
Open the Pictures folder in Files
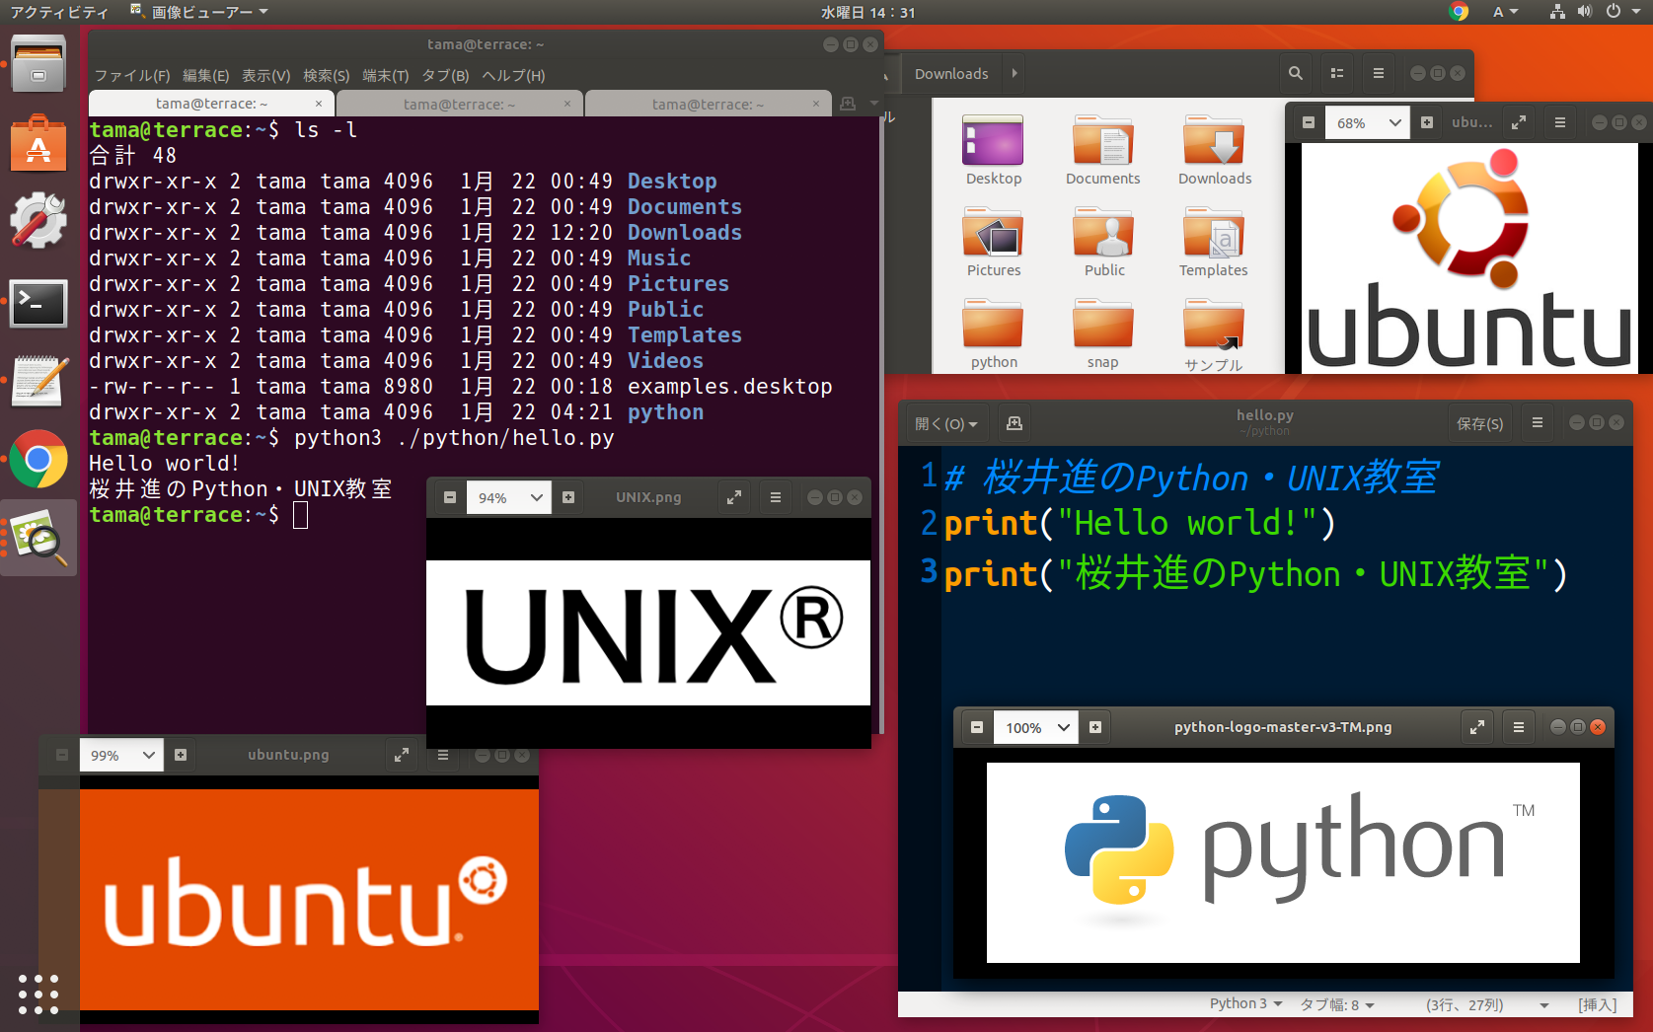click(x=993, y=242)
